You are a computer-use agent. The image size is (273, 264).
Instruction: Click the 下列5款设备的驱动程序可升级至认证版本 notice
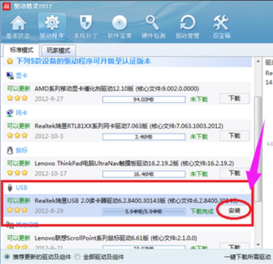(84, 62)
